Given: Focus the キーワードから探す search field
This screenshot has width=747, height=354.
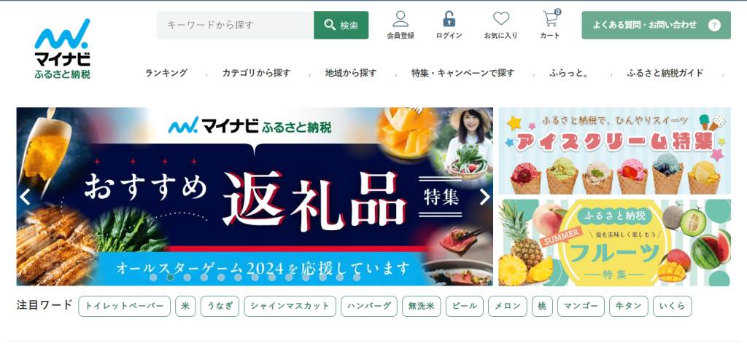Looking at the screenshot, I should [x=236, y=25].
